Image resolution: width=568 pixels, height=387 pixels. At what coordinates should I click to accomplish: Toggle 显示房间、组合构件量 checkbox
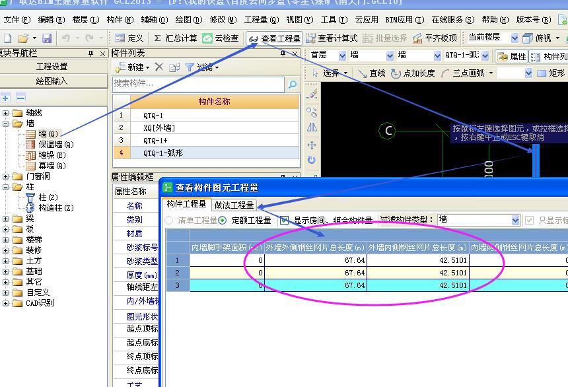coord(285,220)
